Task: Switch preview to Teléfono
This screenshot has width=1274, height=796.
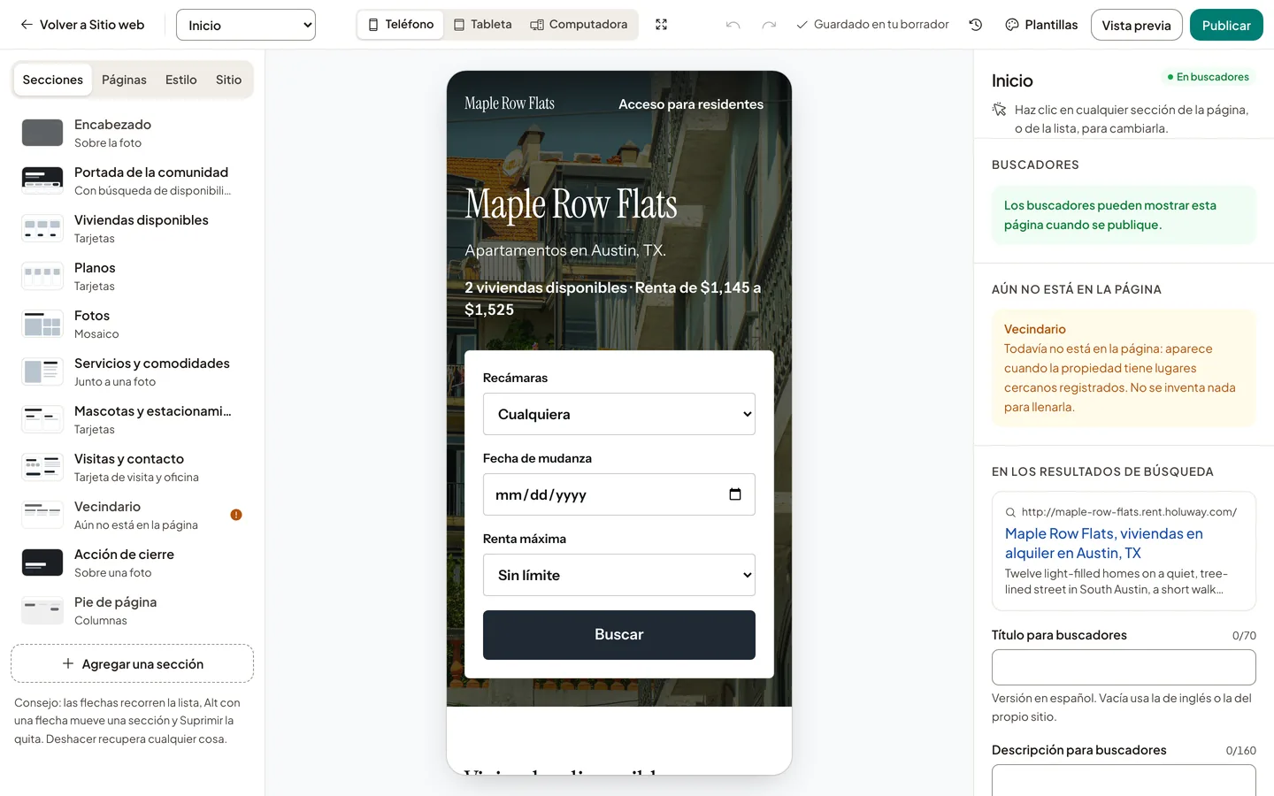Action: pos(401,25)
